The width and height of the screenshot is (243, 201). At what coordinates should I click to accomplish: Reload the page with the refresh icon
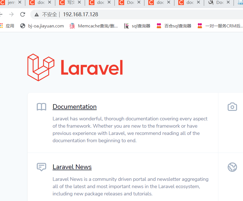coord(23,14)
